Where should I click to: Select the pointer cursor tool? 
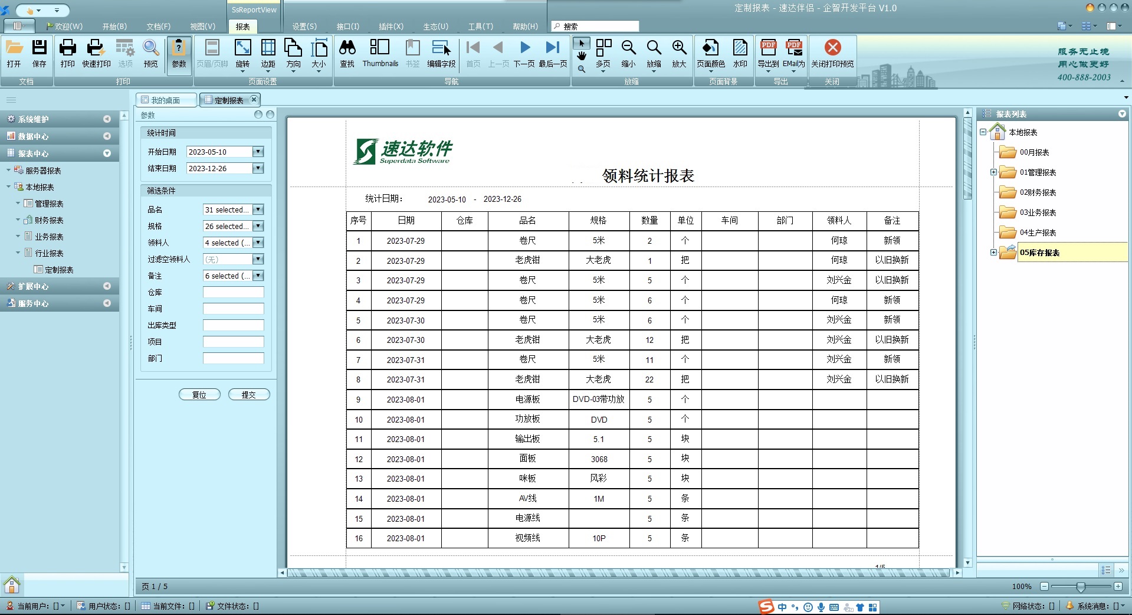(582, 43)
